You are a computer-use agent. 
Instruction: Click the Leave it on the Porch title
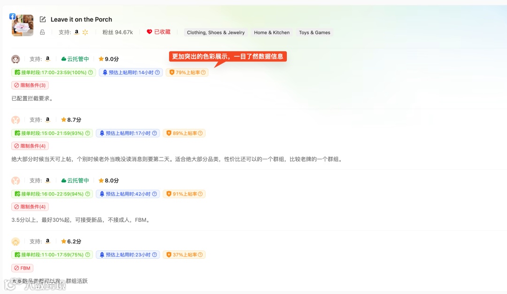point(82,19)
